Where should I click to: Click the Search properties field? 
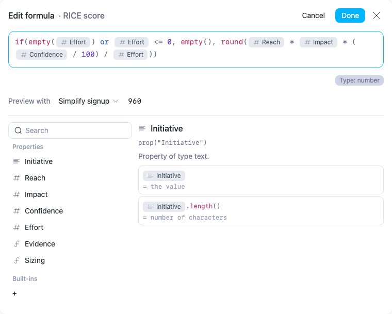click(x=70, y=130)
